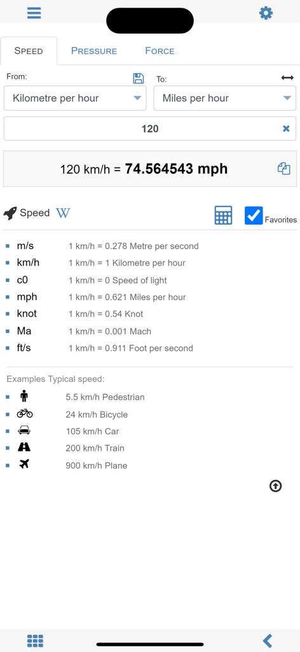Tap the pedestrian icon example
Image resolution: width=300 pixels, height=652 pixels.
(x=24, y=397)
